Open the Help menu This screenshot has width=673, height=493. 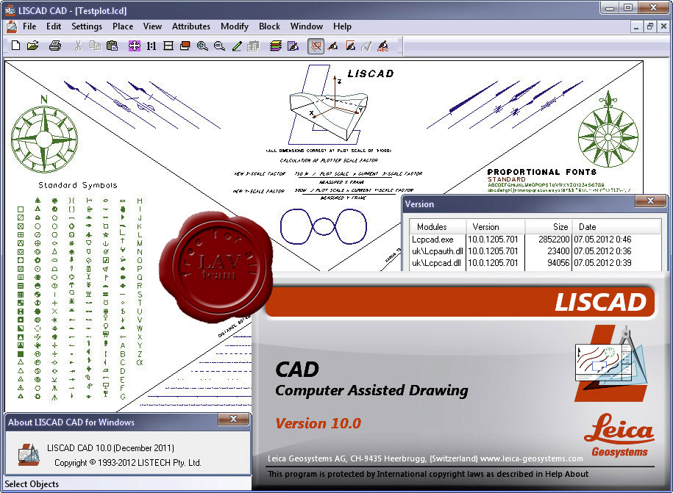tap(342, 26)
